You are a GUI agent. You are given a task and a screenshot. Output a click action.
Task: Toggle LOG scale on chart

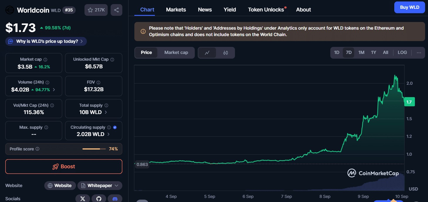(402, 52)
